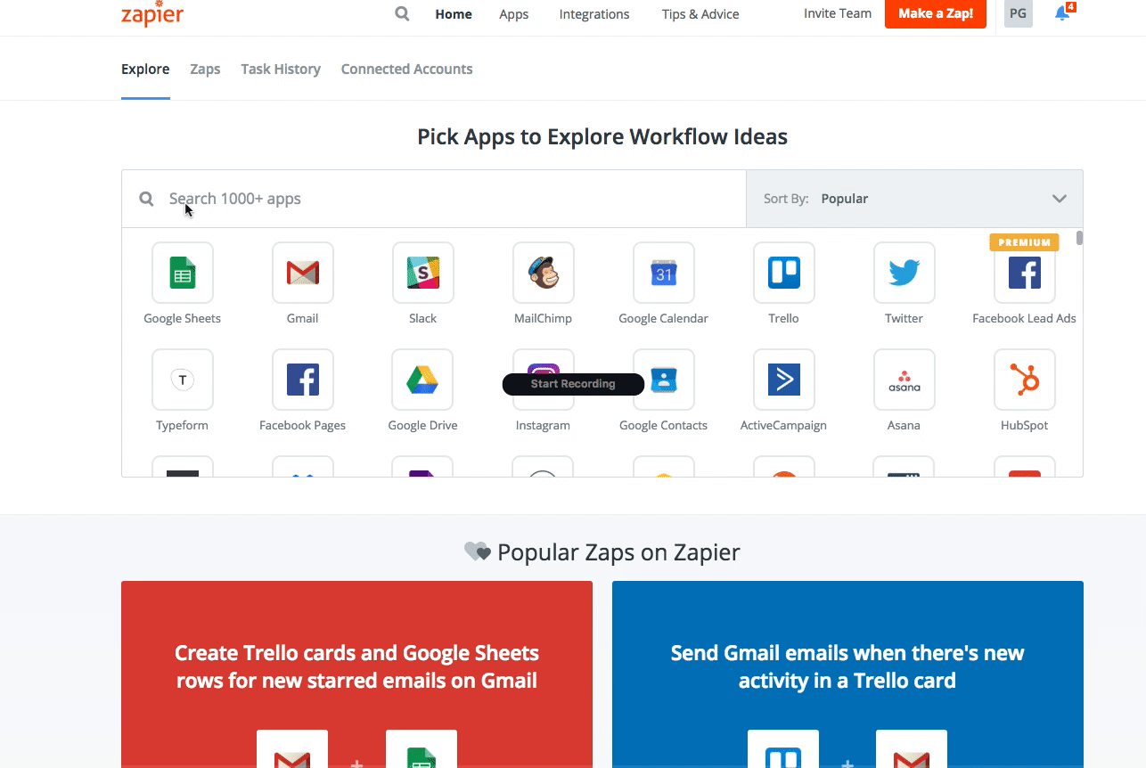Choose the Slack app icon
The width and height of the screenshot is (1146, 768).
point(422,273)
